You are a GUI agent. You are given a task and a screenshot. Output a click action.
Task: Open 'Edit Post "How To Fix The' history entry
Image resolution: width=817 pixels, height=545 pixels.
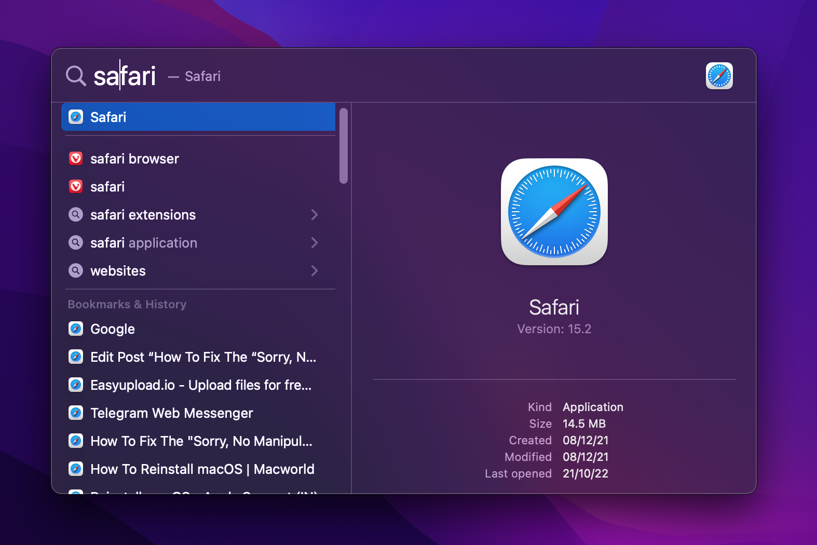pos(198,357)
